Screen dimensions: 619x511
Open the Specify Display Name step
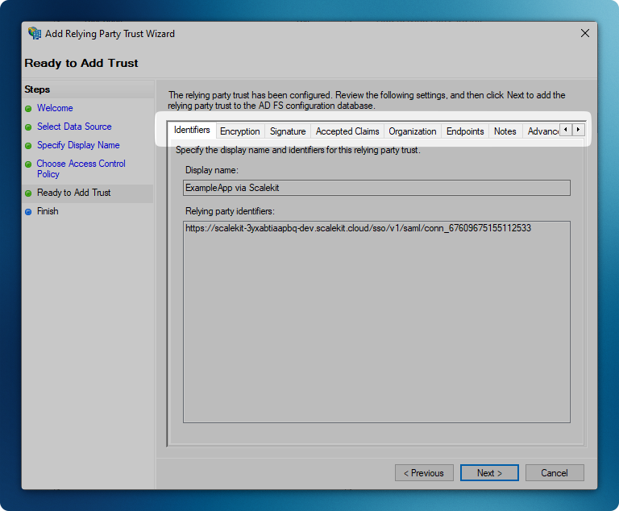(78, 145)
